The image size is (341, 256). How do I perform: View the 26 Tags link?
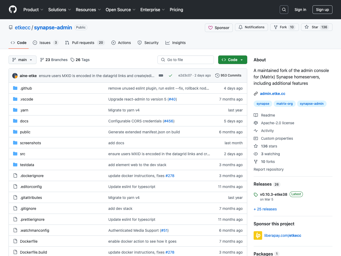click(x=80, y=60)
